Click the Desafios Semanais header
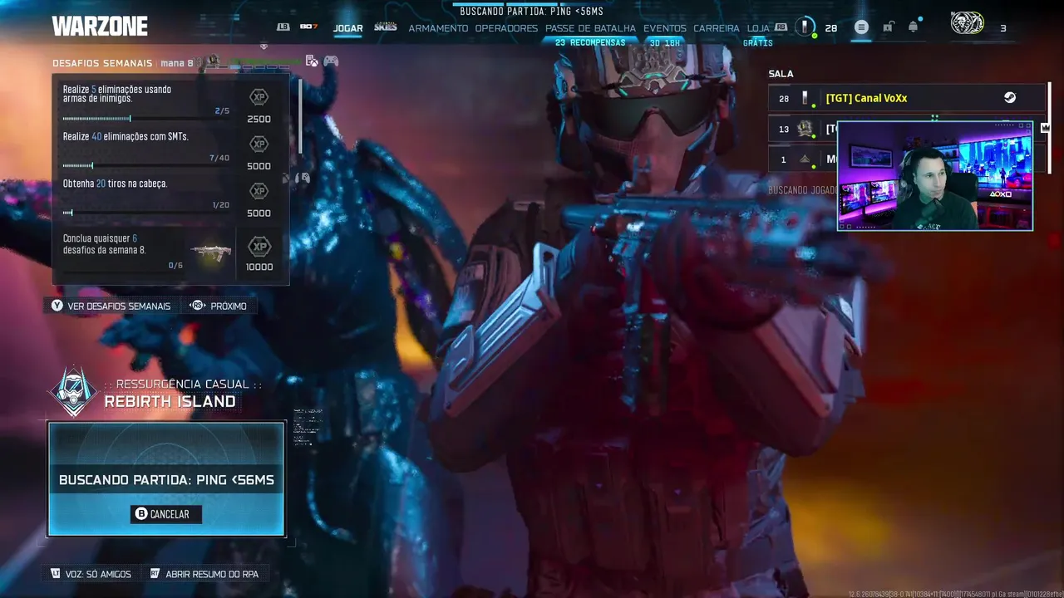This screenshot has width=1064, height=598. pos(102,63)
